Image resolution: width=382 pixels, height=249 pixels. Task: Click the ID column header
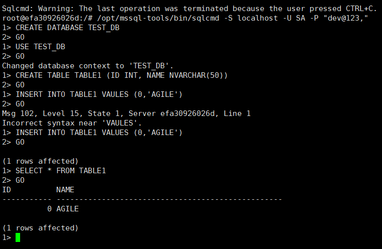point(7,190)
